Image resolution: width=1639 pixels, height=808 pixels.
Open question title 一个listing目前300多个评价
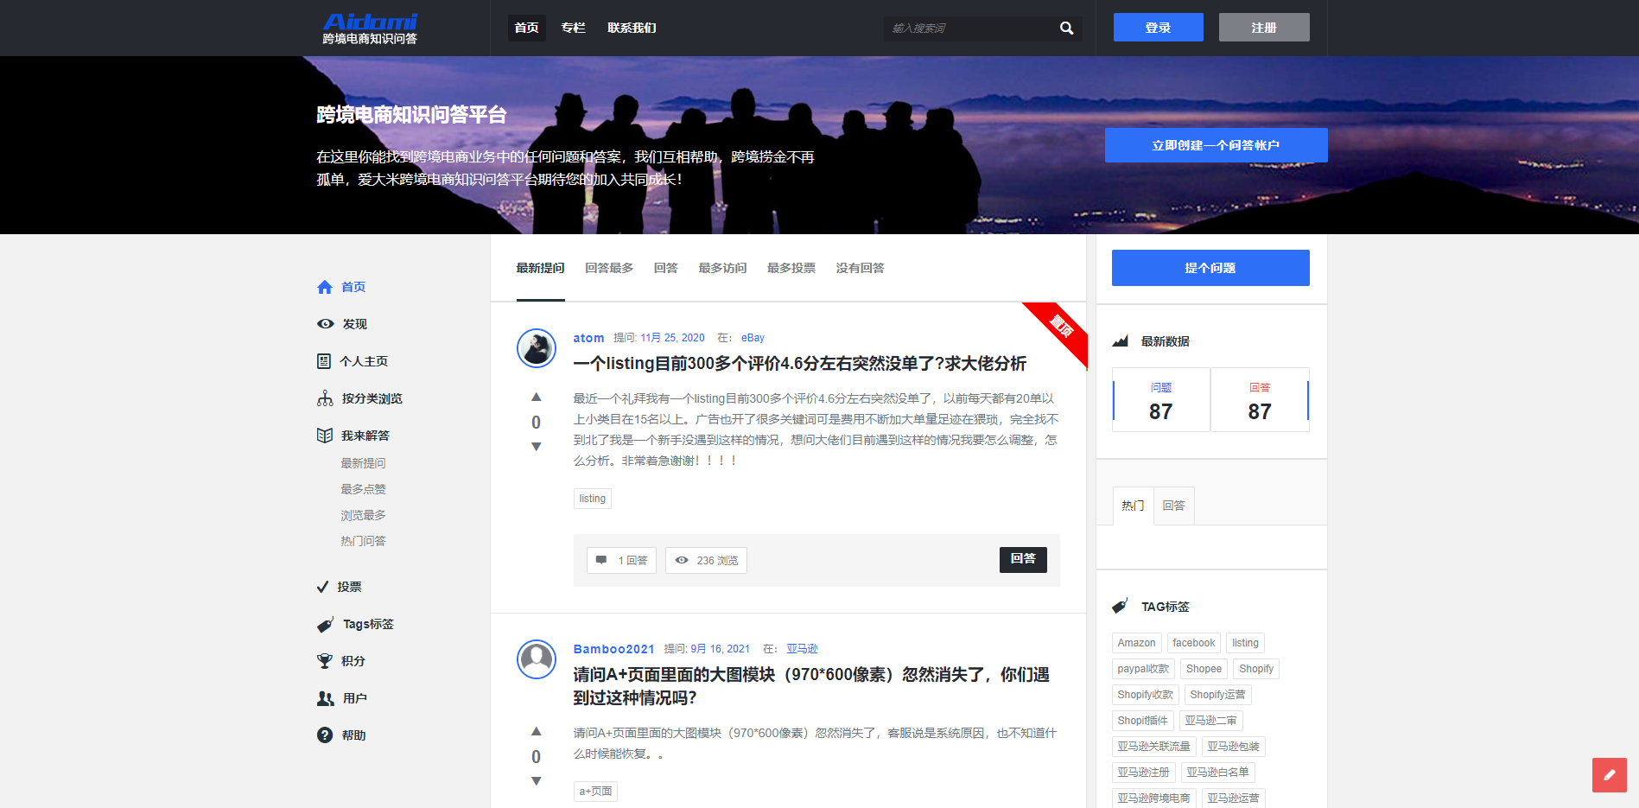(x=800, y=364)
